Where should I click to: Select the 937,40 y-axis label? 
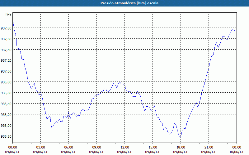pos(6,50)
